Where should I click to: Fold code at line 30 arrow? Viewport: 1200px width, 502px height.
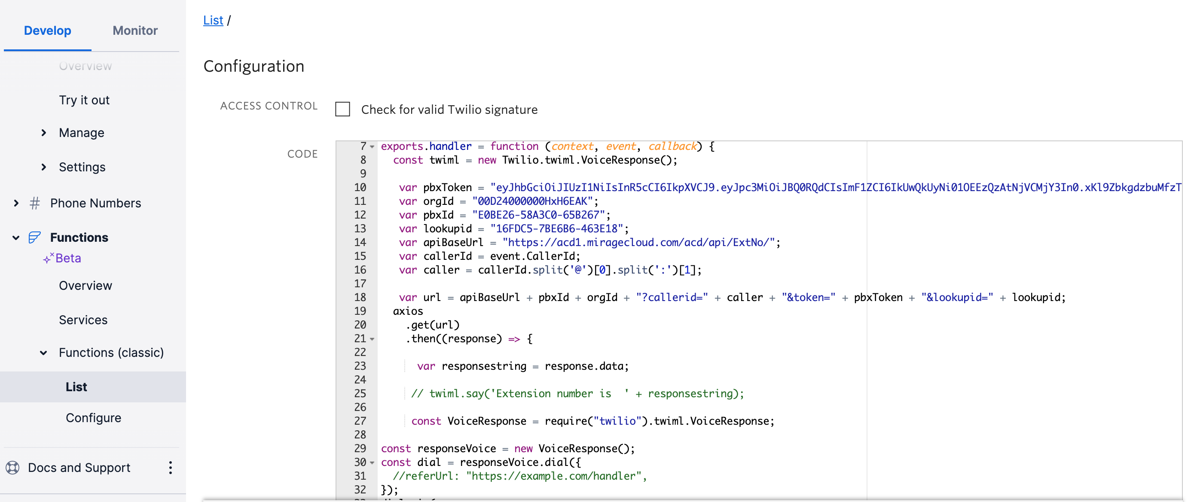tap(372, 462)
